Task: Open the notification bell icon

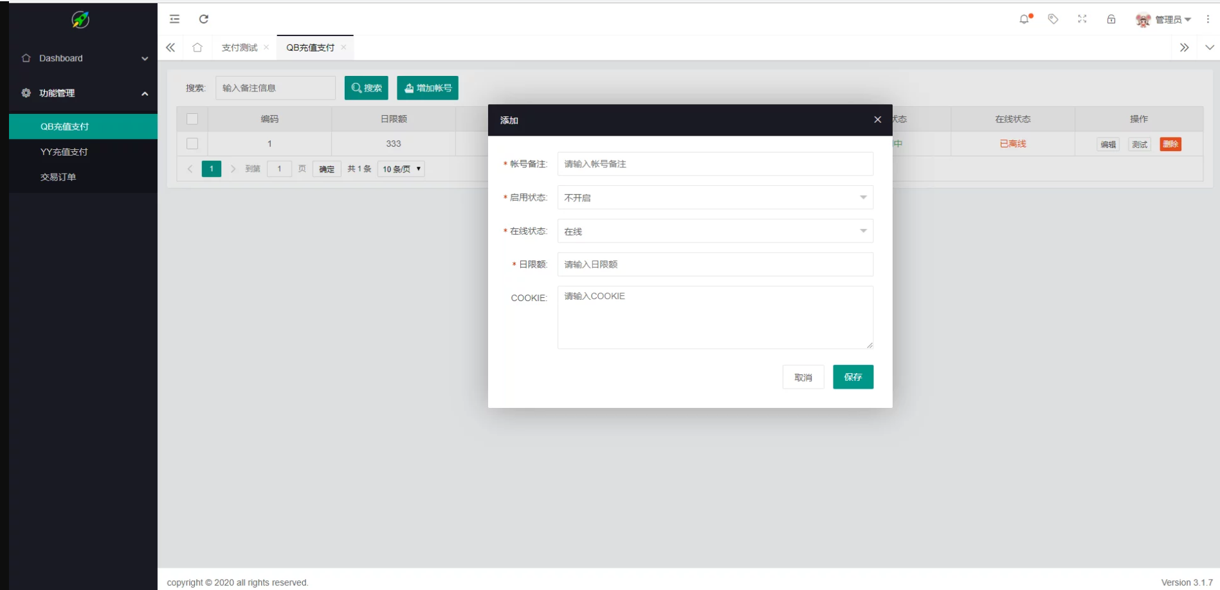Action: [1024, 19]
